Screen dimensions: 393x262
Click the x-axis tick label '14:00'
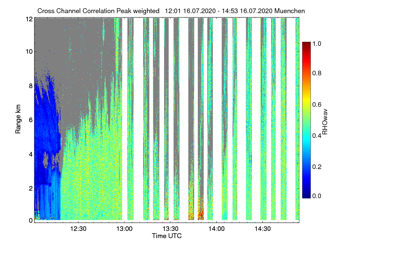tap(217, 229)
